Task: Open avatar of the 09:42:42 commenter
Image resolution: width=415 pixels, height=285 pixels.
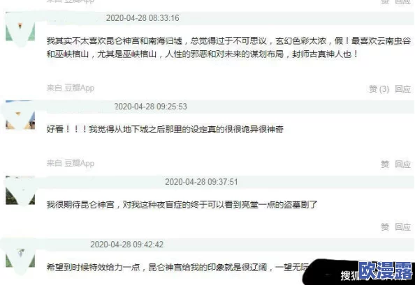Action: tap(20, 258)
